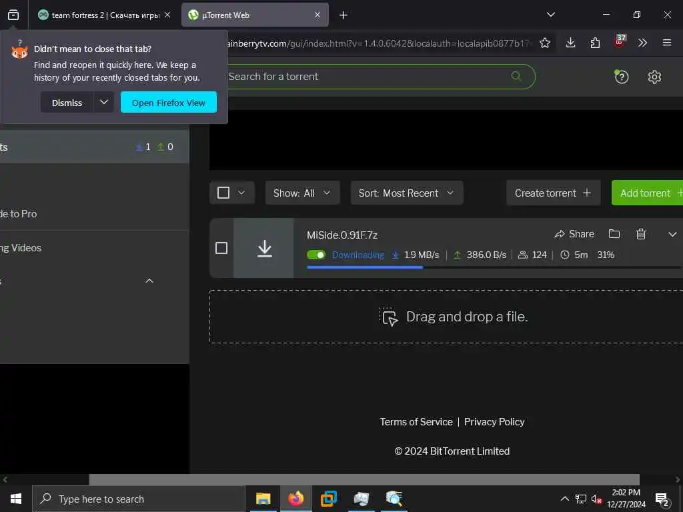Close the team fortress 2 tab

click(x=167, y=15)
